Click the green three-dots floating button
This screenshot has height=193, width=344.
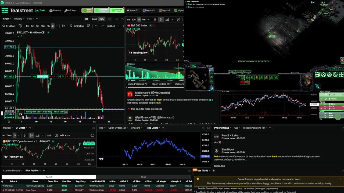tap(338, 117)
